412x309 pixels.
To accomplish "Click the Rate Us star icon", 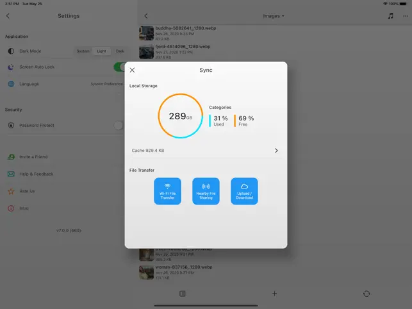I will point(11,191).
